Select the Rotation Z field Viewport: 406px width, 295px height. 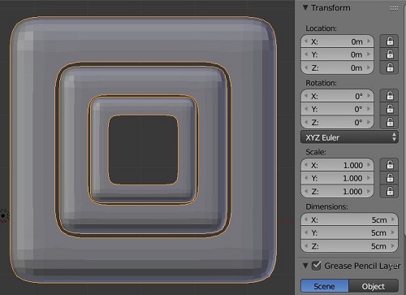pyautogui.click(x=337, y=122)
